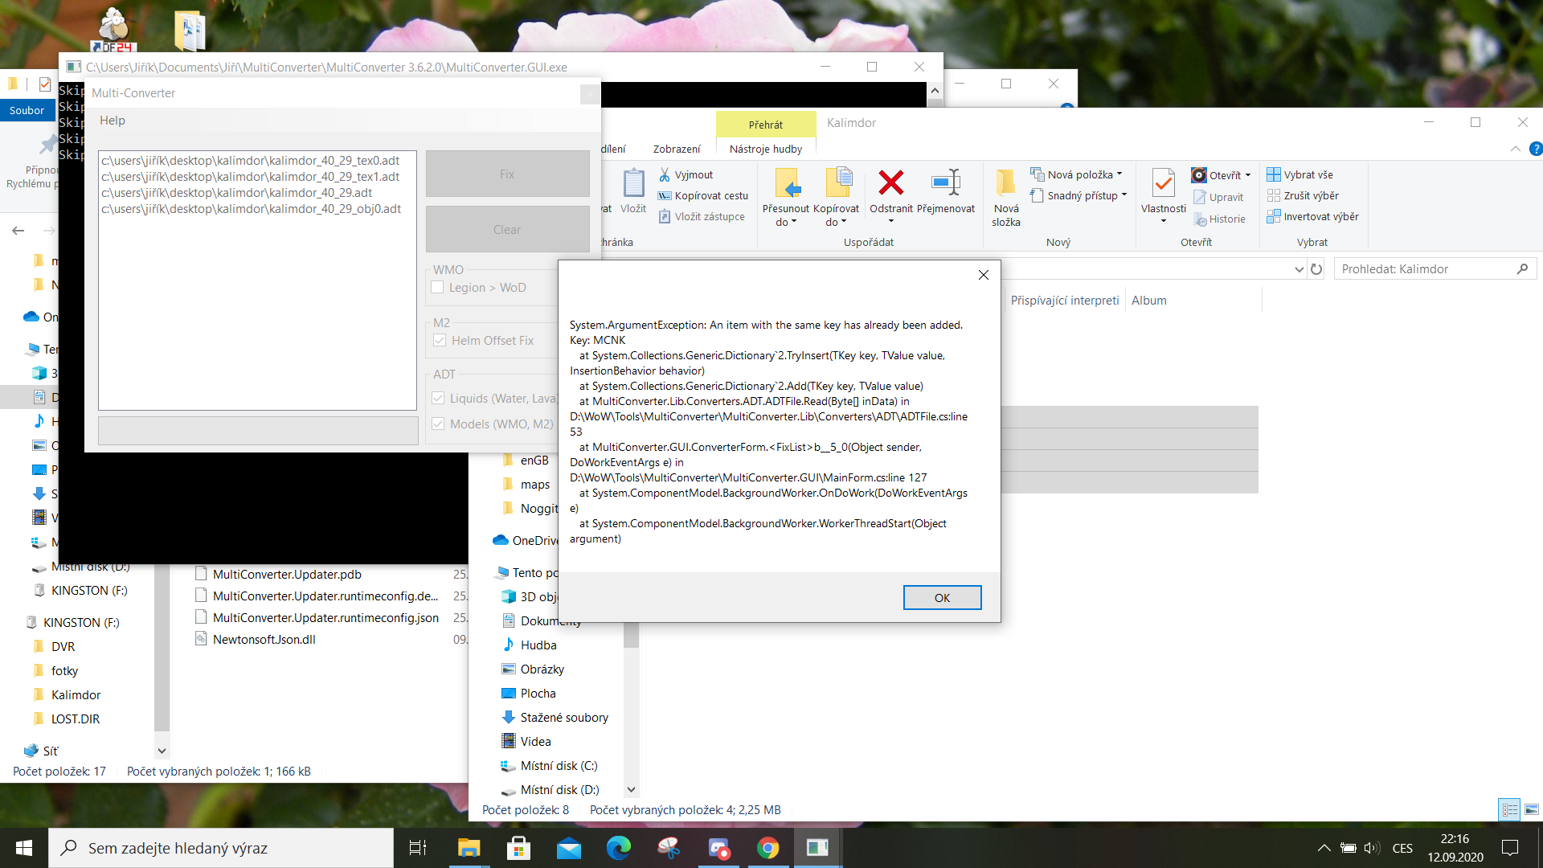Screen dimensions: 1543x868
Task: Toggle the Legion > WoD checkbox
Action: pyautogui.click(x=438, y=288)
